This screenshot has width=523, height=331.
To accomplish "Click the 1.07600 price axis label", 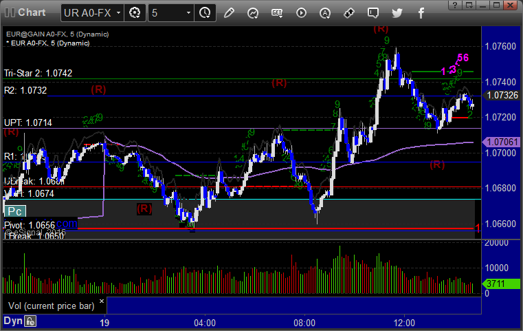I will pyautogui.click(x=500, y=46).
